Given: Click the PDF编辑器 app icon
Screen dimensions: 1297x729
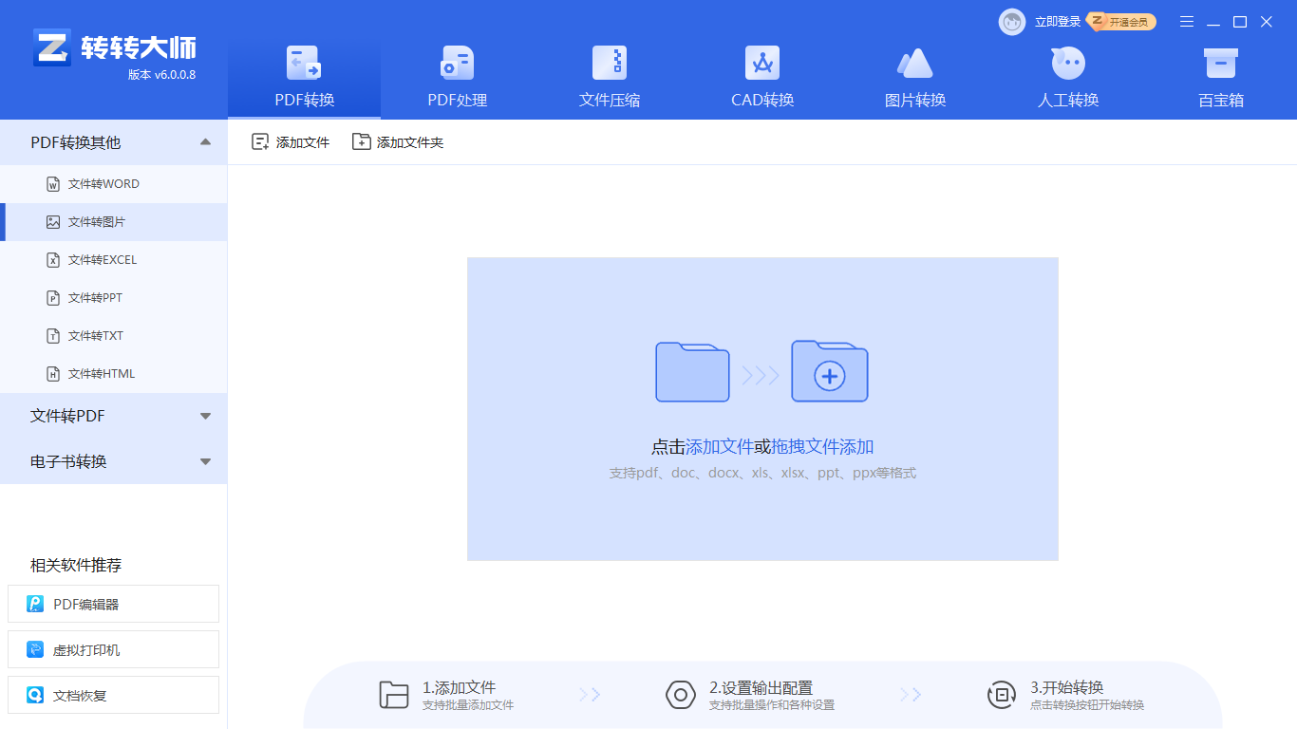Looking at the screenshot, I should tap(35, 604).
